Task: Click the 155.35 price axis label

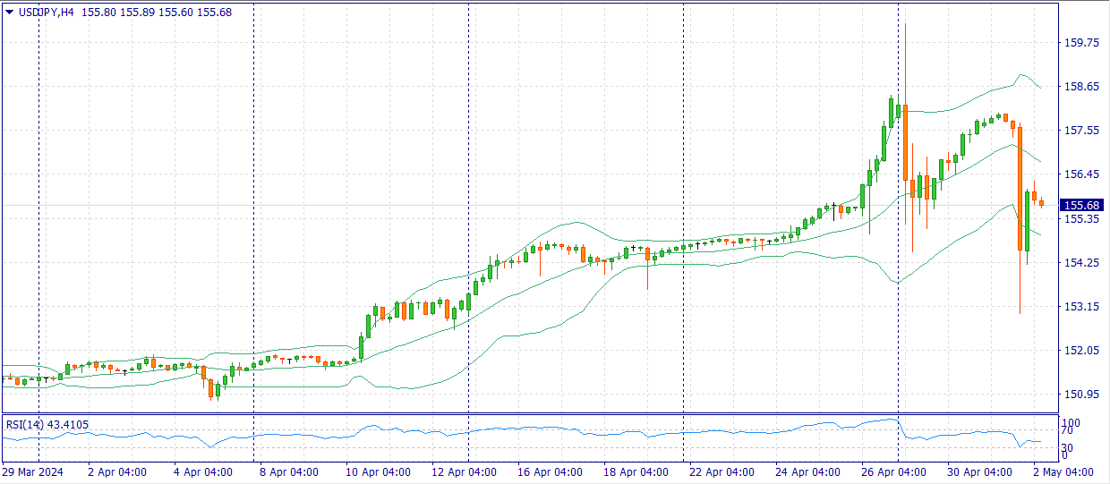Action: tap(1082, 218)
